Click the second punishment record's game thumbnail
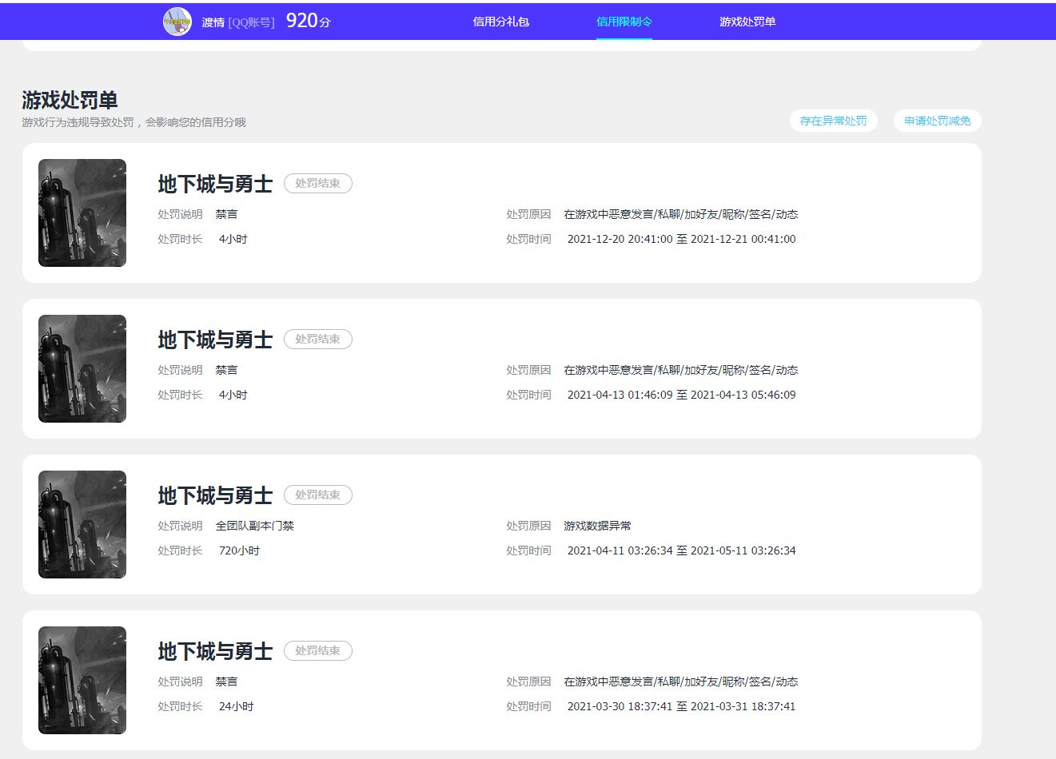The image size is (1056, 759). coord(82,368)
